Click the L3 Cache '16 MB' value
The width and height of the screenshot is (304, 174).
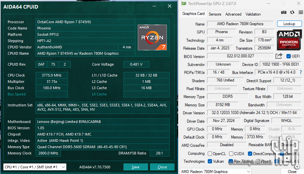(146, 88)
